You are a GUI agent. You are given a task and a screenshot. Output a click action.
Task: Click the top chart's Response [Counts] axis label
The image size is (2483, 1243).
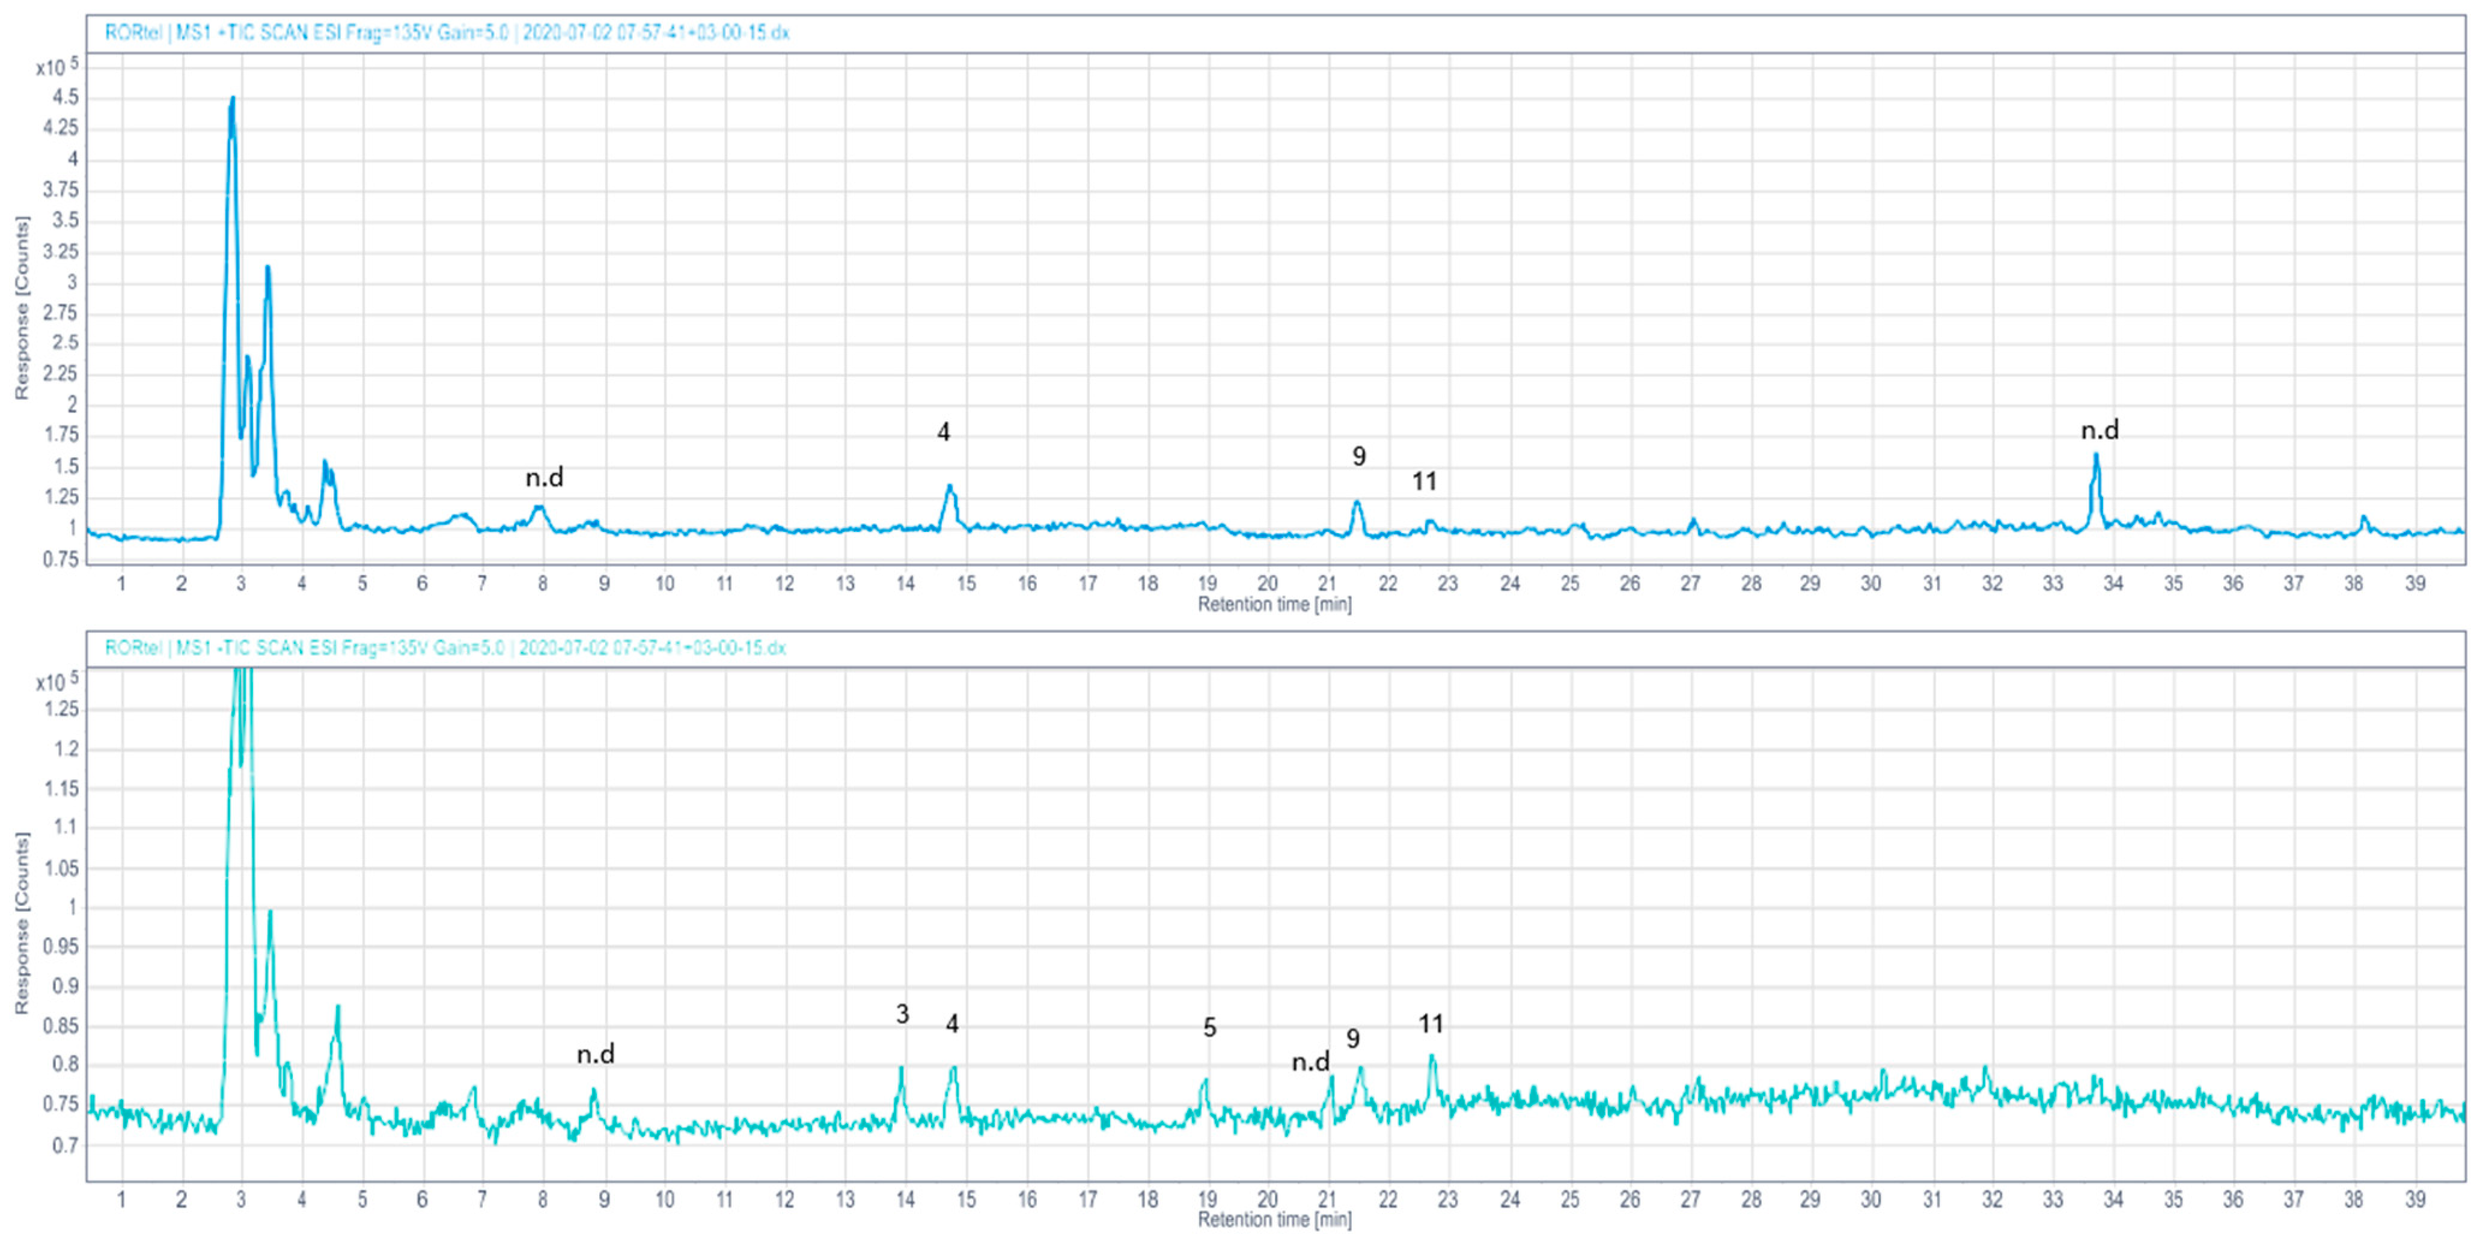coord(22,308)
